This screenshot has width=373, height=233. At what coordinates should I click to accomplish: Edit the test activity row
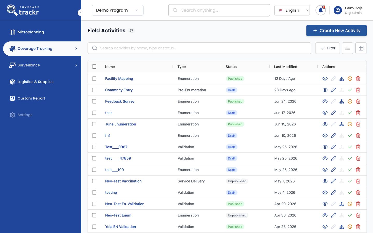[333, 113]
